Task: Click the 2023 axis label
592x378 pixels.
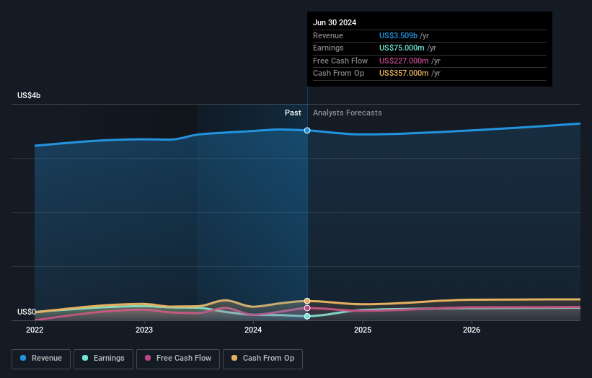Action: [144, 330]
